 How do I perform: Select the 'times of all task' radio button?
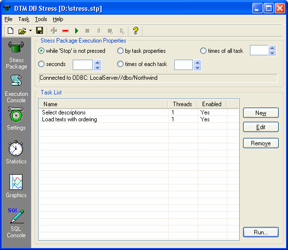tap(203, 50)
